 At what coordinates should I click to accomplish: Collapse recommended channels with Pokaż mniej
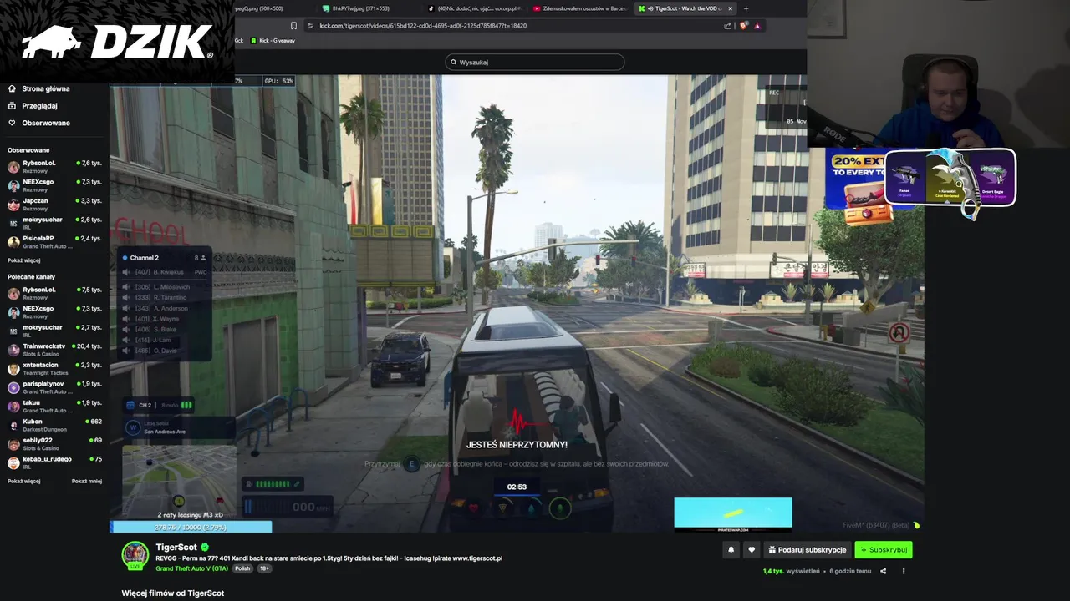[x=87, y=481]
